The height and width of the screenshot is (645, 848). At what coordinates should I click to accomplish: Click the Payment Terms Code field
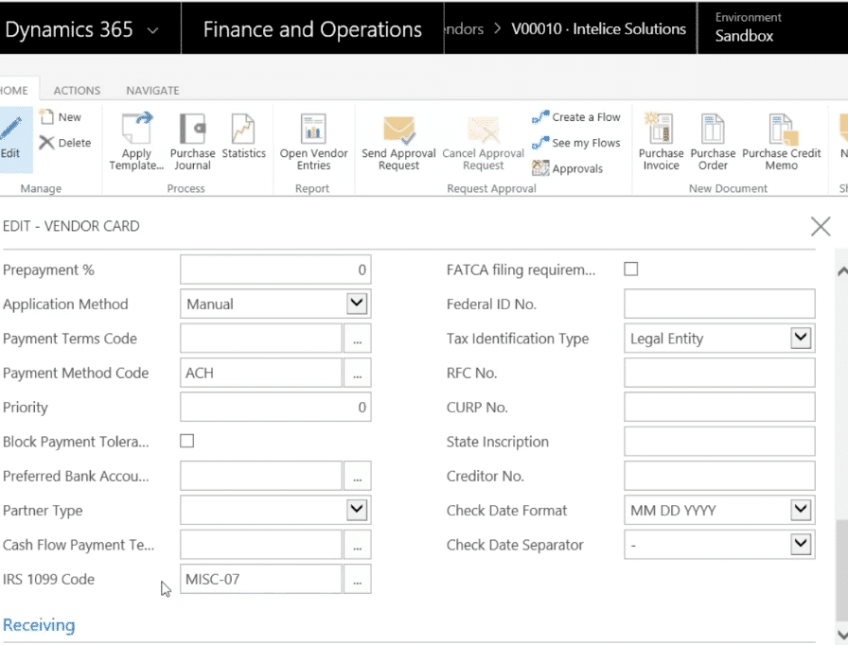[261, 339]
